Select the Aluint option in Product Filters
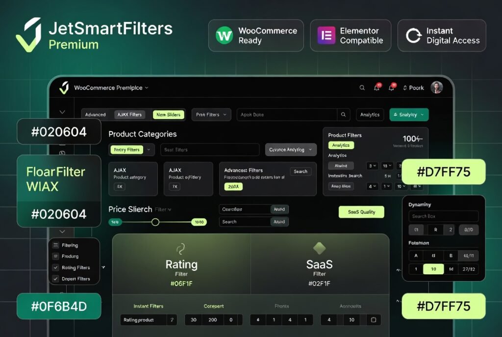Screen dimensions: 502x337 pos(341,166)
